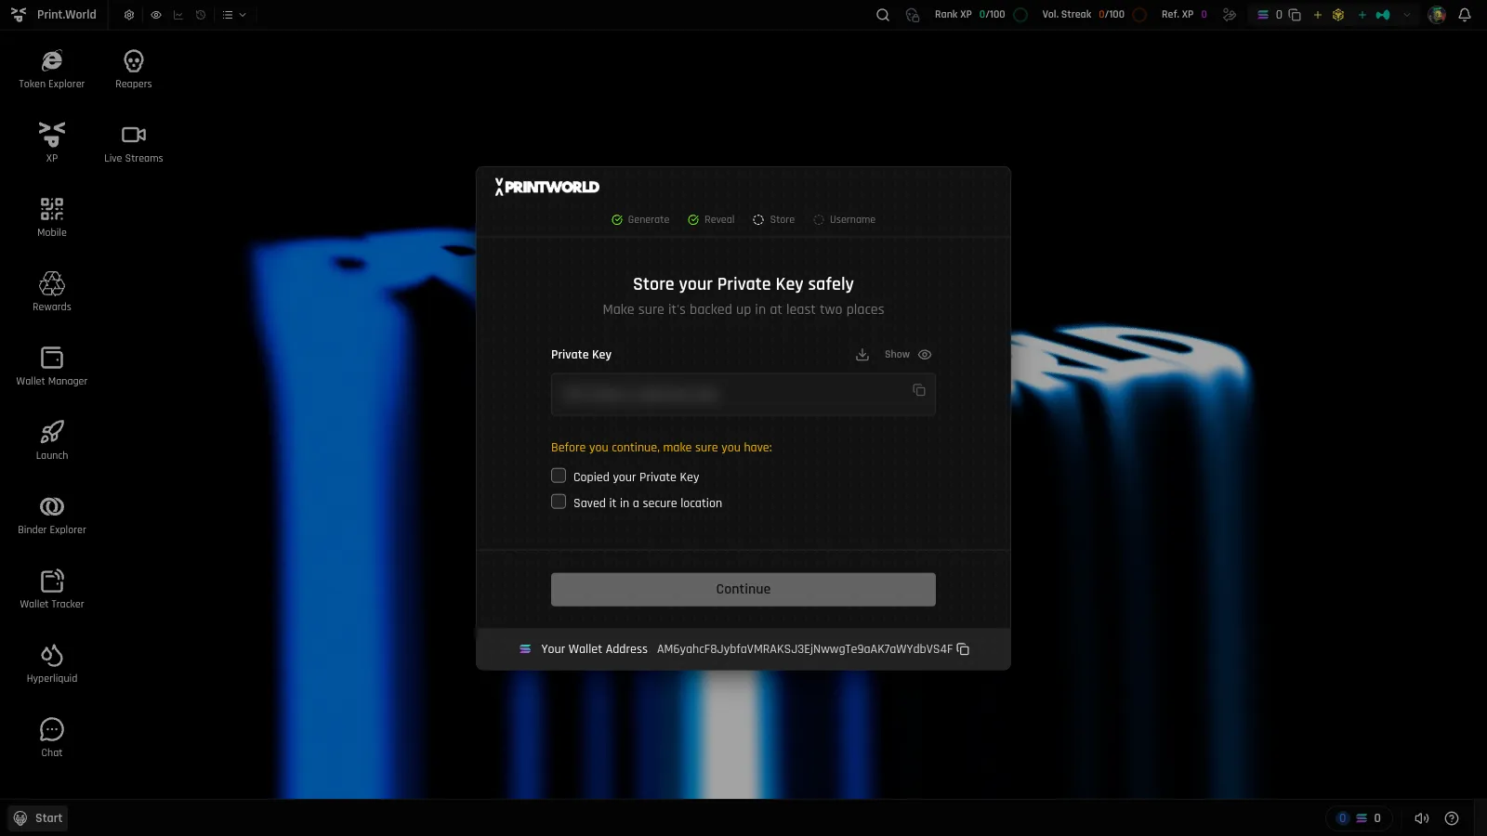This screenshot has width=1487, height=836.
Task: Click the blurred Private Key field
Action: point(743,395)
